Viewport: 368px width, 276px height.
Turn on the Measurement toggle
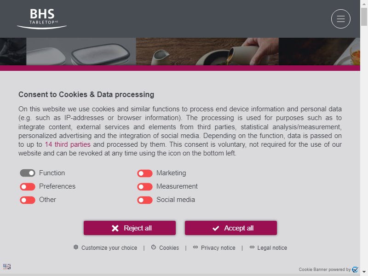coord(145,187)
